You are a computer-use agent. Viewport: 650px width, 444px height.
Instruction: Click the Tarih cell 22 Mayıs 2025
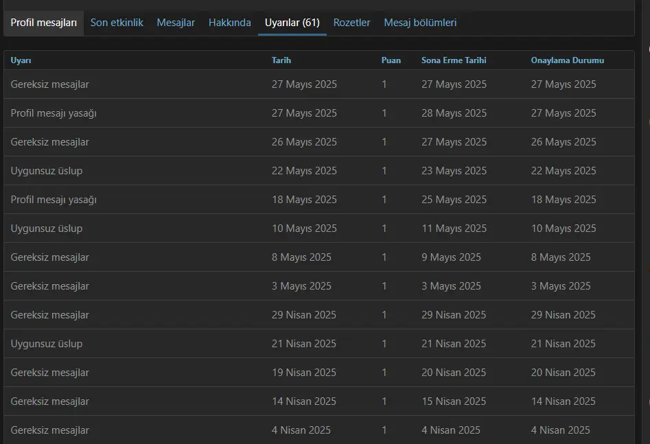pos(304,171)
